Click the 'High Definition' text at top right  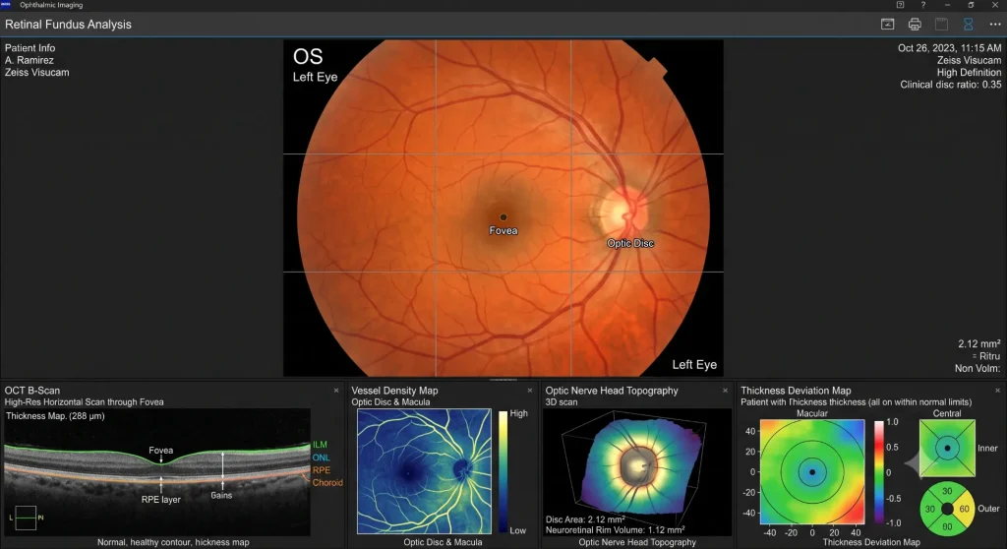click(969, 72)
